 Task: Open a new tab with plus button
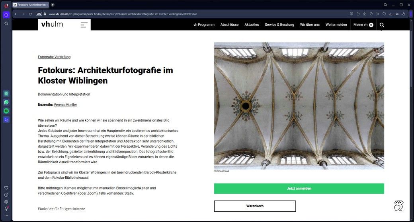(x=53, y=5)
